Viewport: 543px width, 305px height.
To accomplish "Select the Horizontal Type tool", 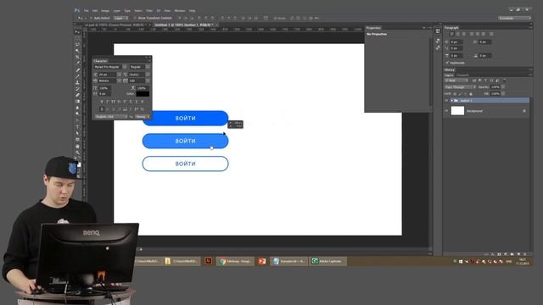I will click(77, 126).
